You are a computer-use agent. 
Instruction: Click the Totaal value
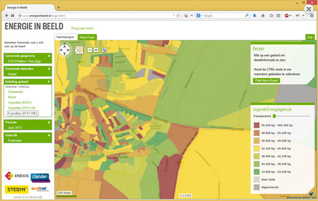tap(12, 74)
